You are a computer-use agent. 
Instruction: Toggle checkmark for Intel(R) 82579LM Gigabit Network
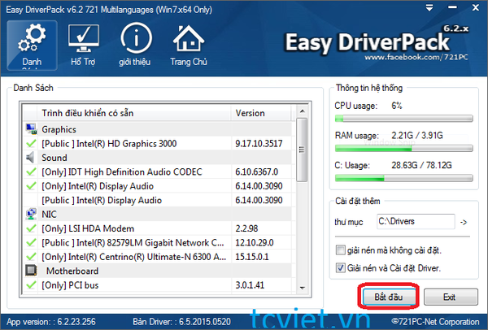click(x=31, y=242)
